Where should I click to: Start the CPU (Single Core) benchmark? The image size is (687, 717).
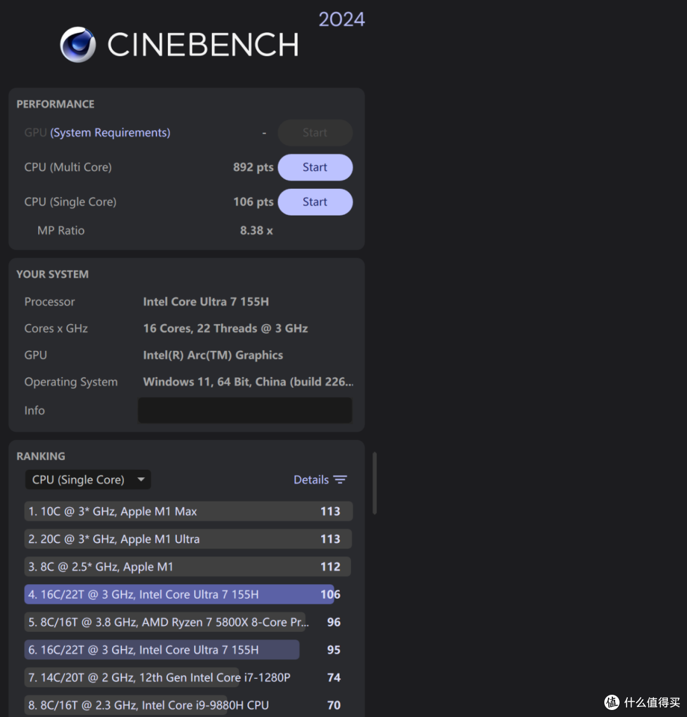315,202
